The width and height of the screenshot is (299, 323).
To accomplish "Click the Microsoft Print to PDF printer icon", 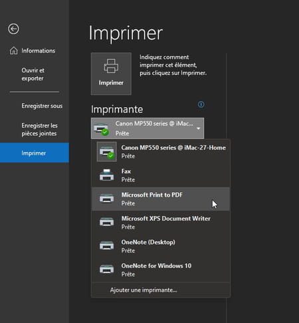I will point(107,199).
